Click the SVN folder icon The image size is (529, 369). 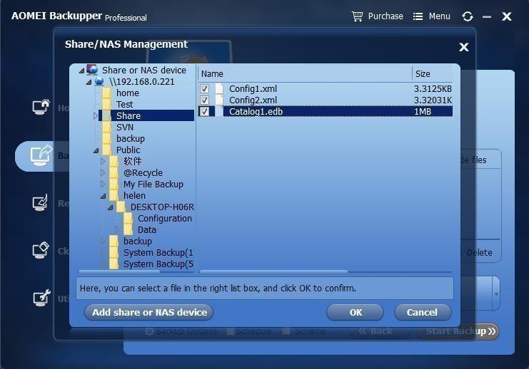(106, 128)
